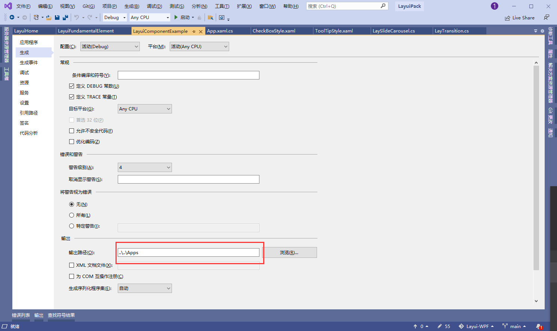The height and width of the screenshot is (331, 557).
Task: Click the unpushed commits arrow 0
Action: (x=421, y=326)
